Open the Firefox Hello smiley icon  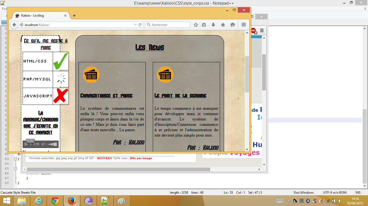pos(232,24)
